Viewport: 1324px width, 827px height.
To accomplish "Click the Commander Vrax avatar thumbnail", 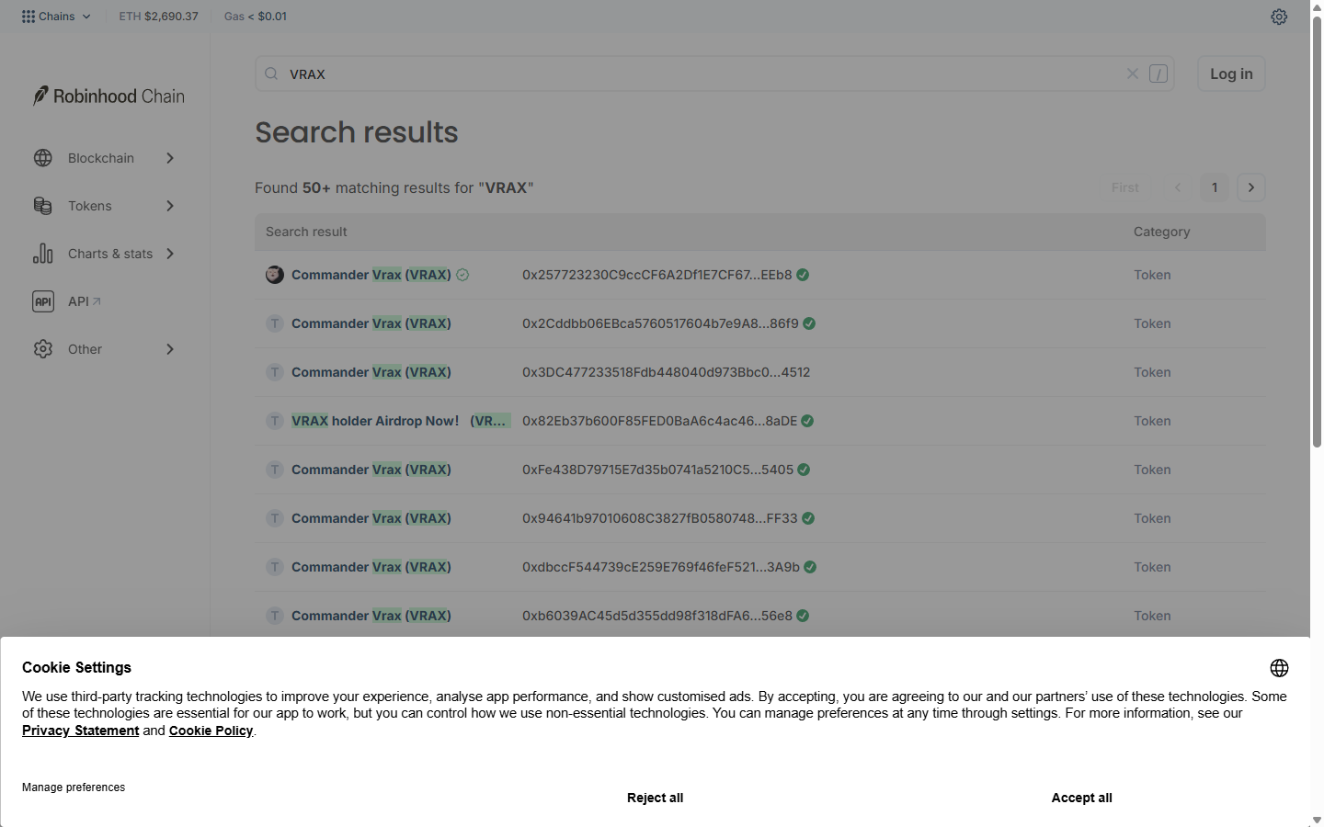I will click(x=275, y=275).
